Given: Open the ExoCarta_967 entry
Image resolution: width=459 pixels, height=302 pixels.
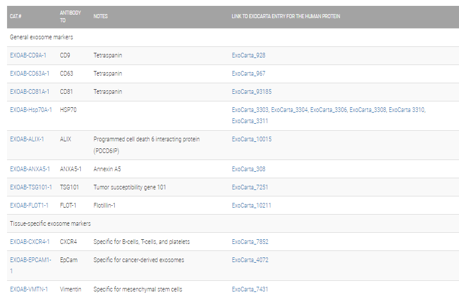Looking at the screenshot, I should coord(249,74).
